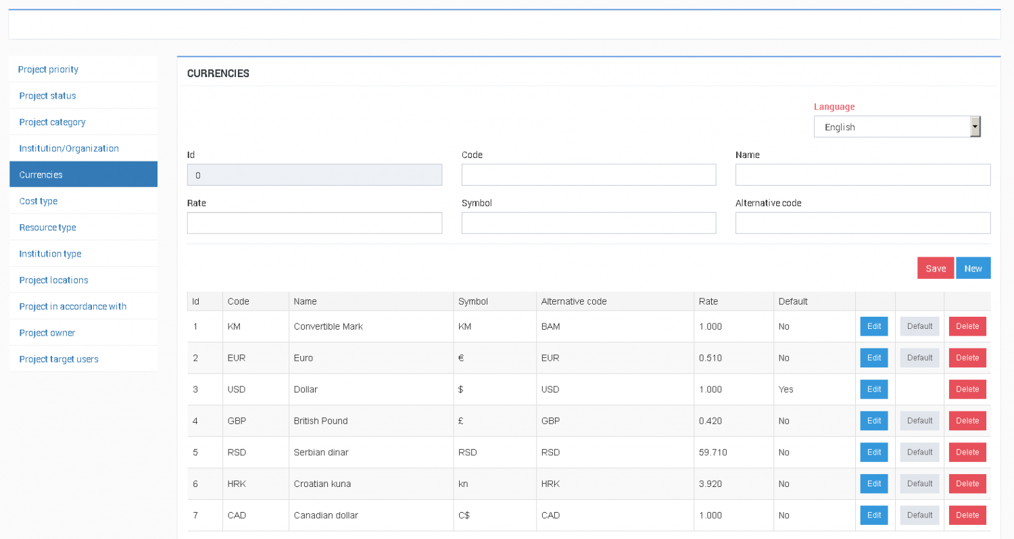This screenshot has width=1014, height=539.
Task: Open the Cost type section
Action: click(38, 201)
